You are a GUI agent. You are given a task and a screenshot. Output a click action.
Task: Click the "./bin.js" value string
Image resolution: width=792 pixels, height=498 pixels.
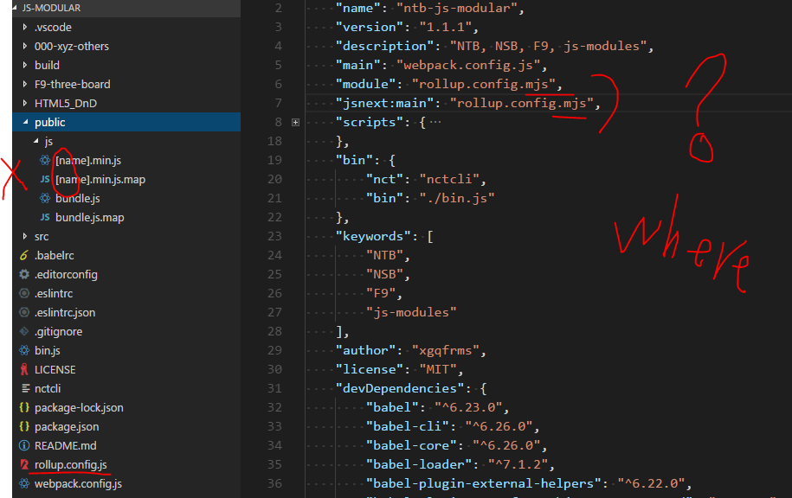click(x=457, y=198)
